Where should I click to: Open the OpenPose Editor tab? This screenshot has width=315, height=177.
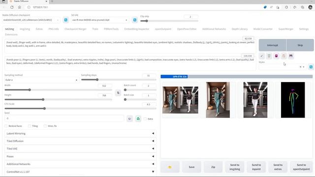click(x=187, y=29)
